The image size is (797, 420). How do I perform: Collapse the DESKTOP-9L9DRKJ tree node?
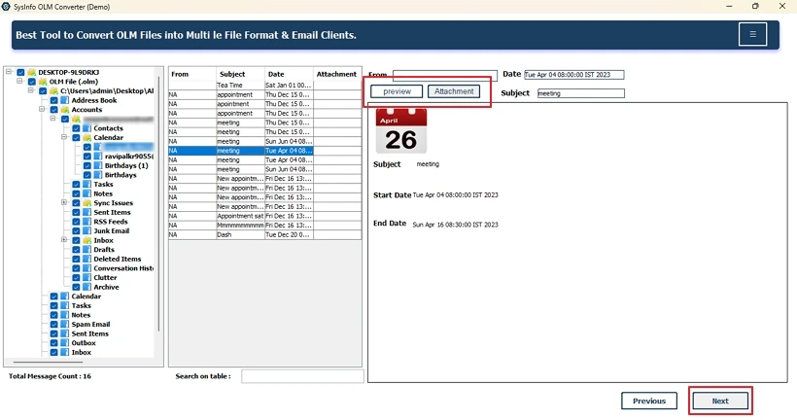(x=9, y=72)
